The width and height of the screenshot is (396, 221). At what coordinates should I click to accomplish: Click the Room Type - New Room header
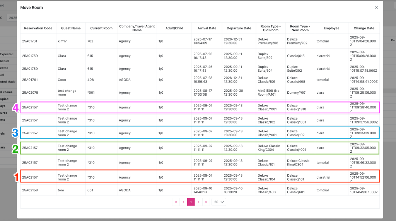click(x=299, y=28)
